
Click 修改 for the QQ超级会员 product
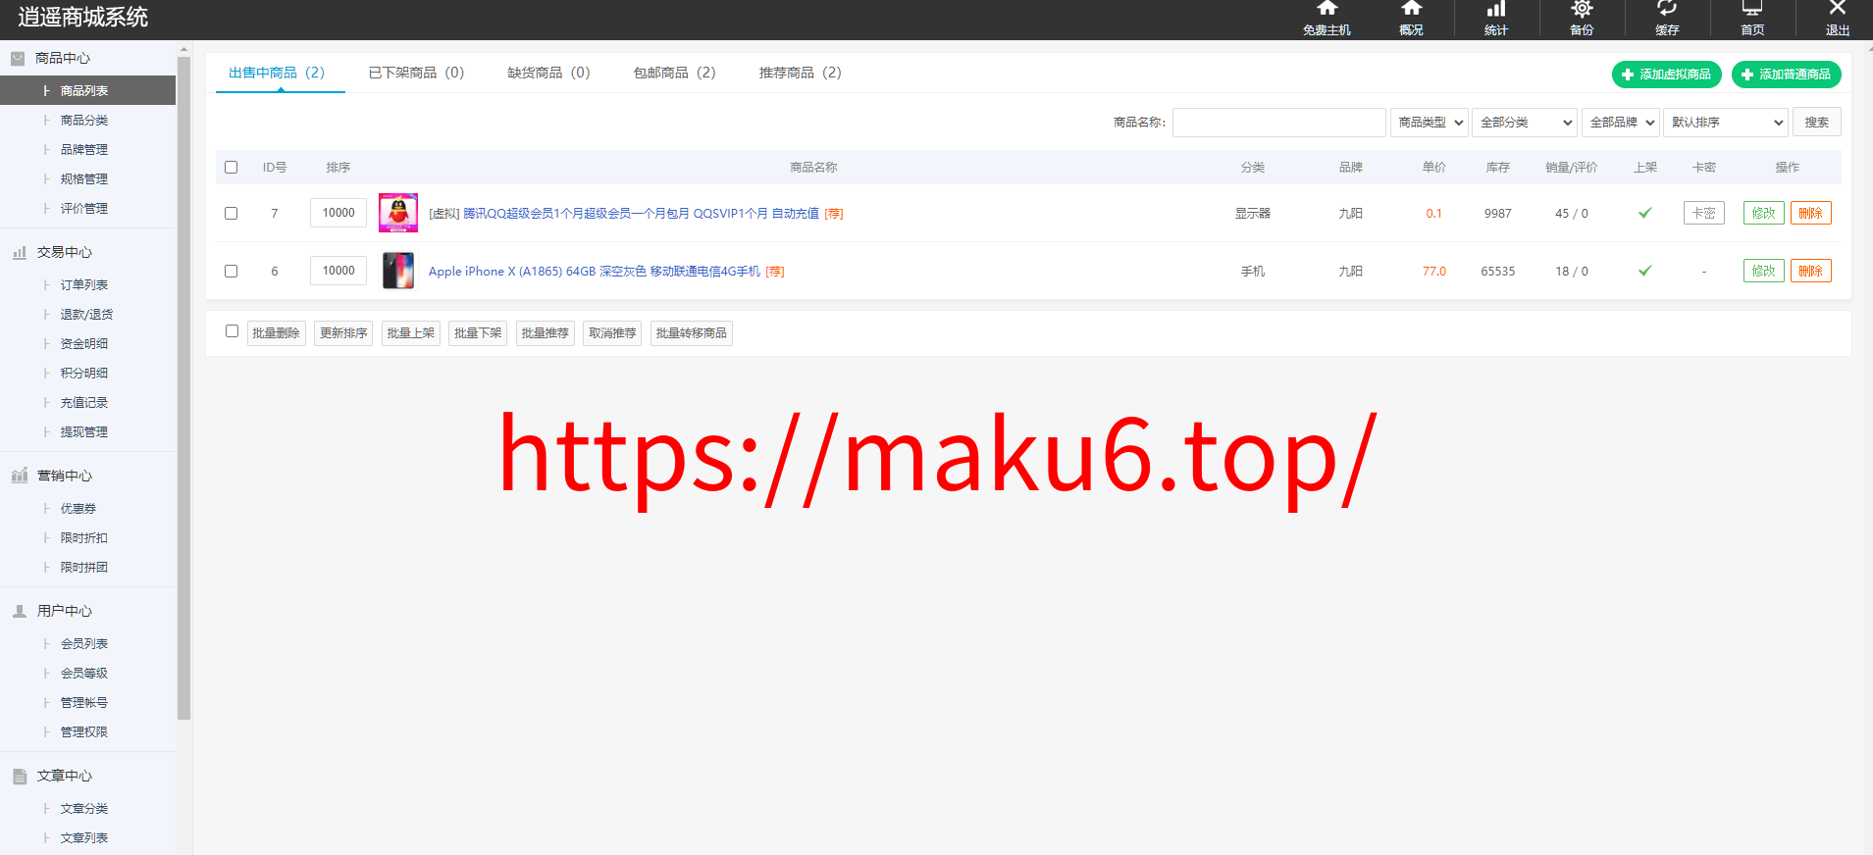[x=1763, y=213]
